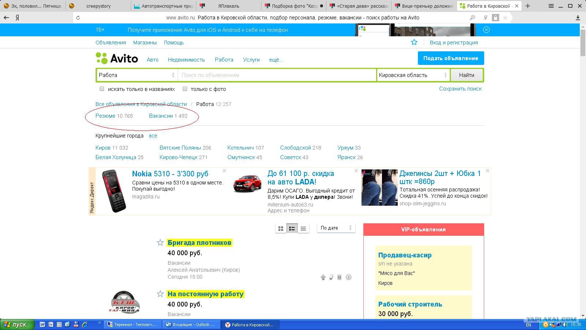Enable 'только с фото' checkbox

tap(185, 89)
